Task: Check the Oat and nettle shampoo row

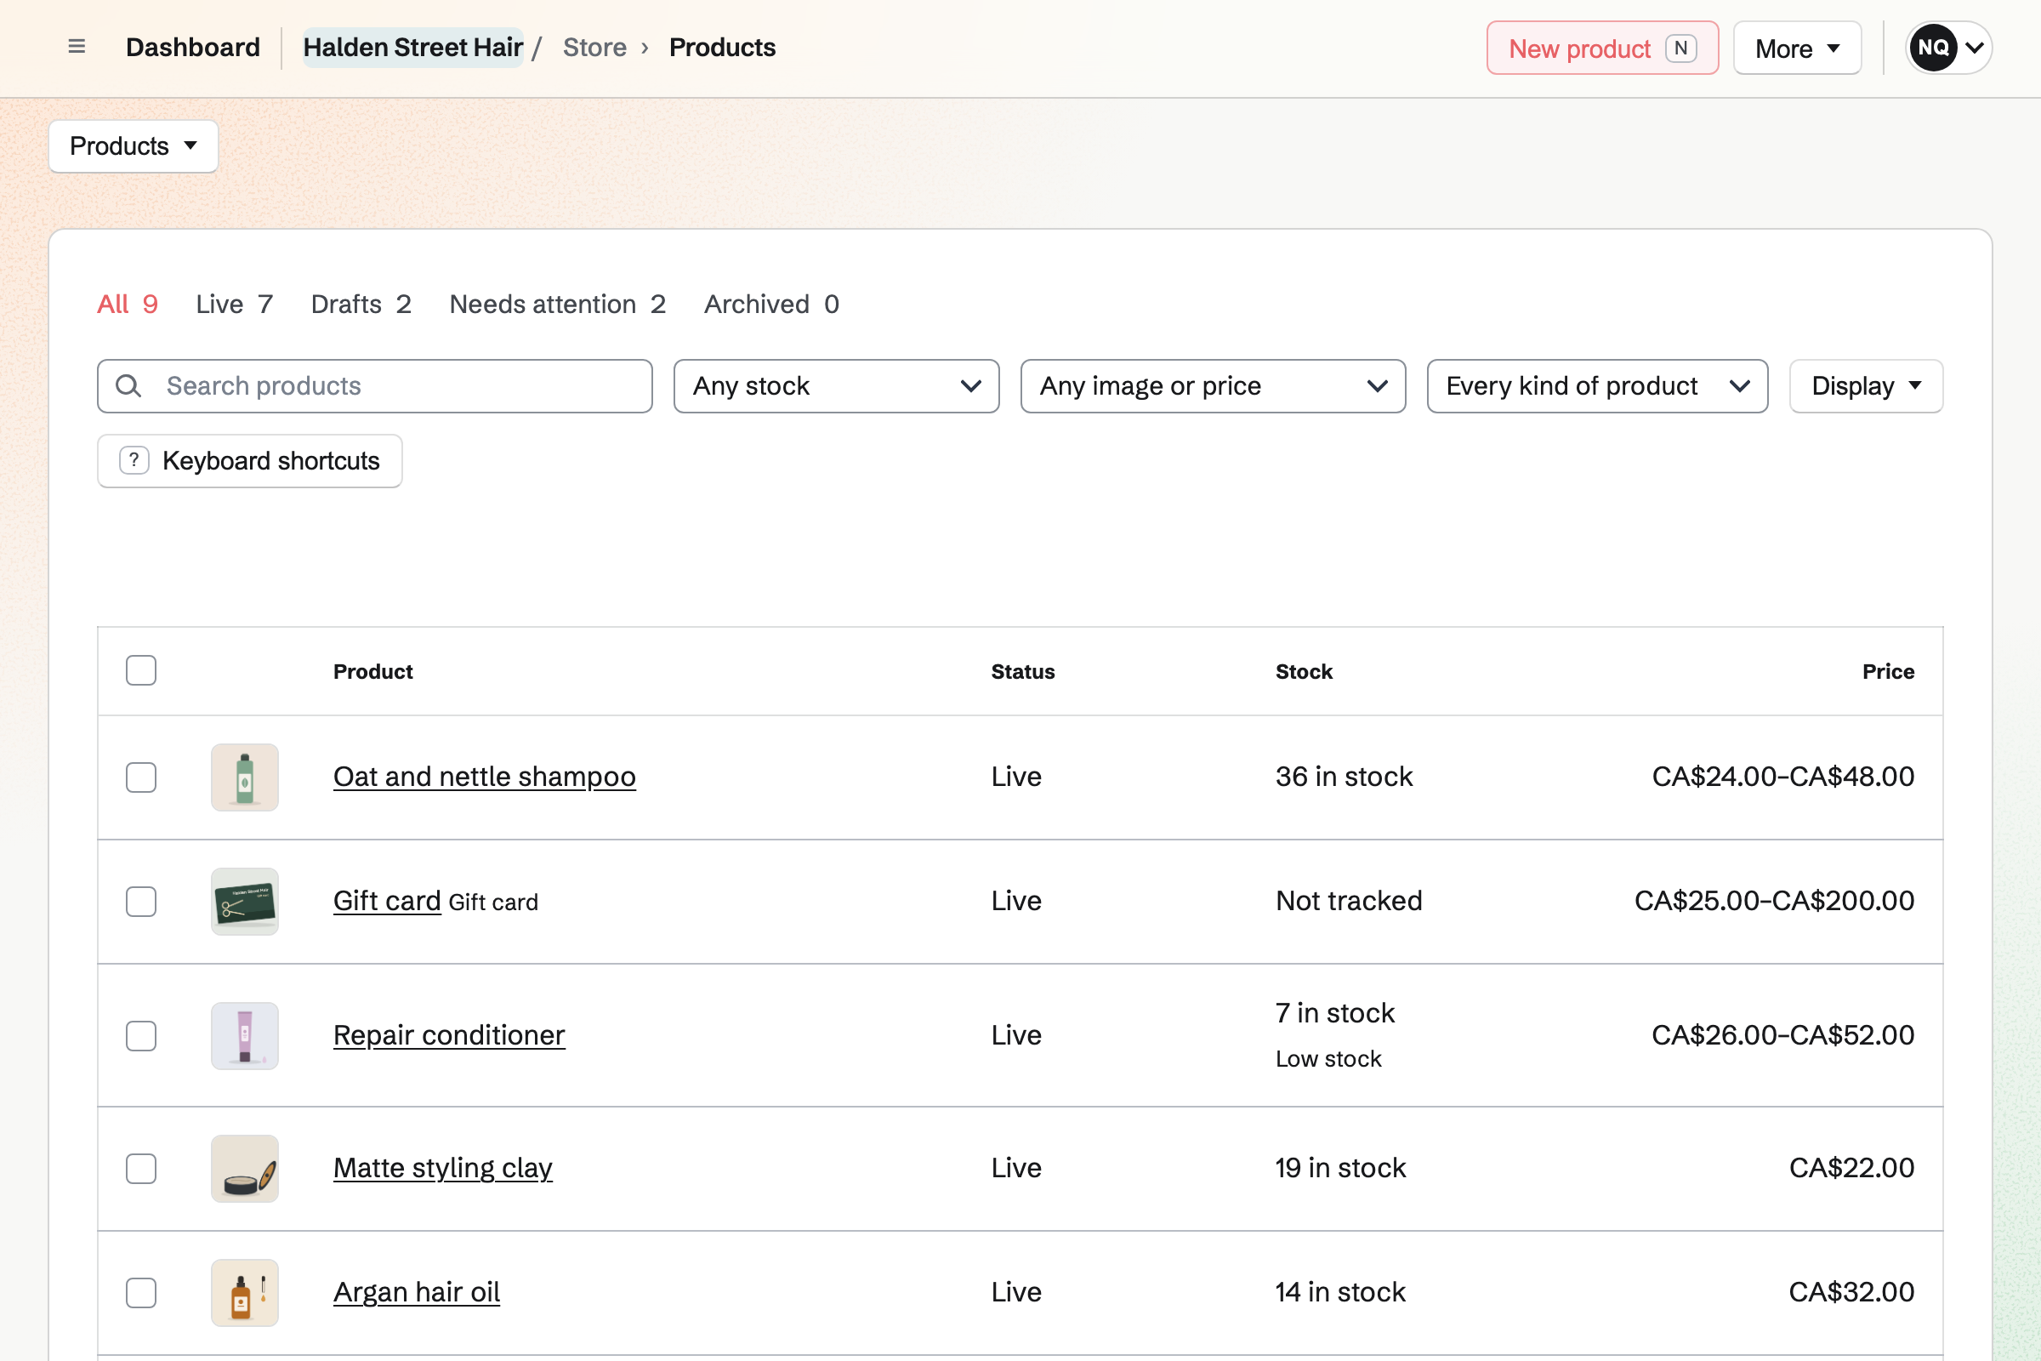Action: (140, 777)
